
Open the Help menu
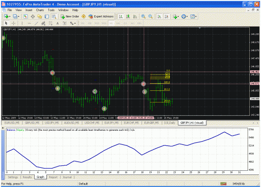pos(75,10)
